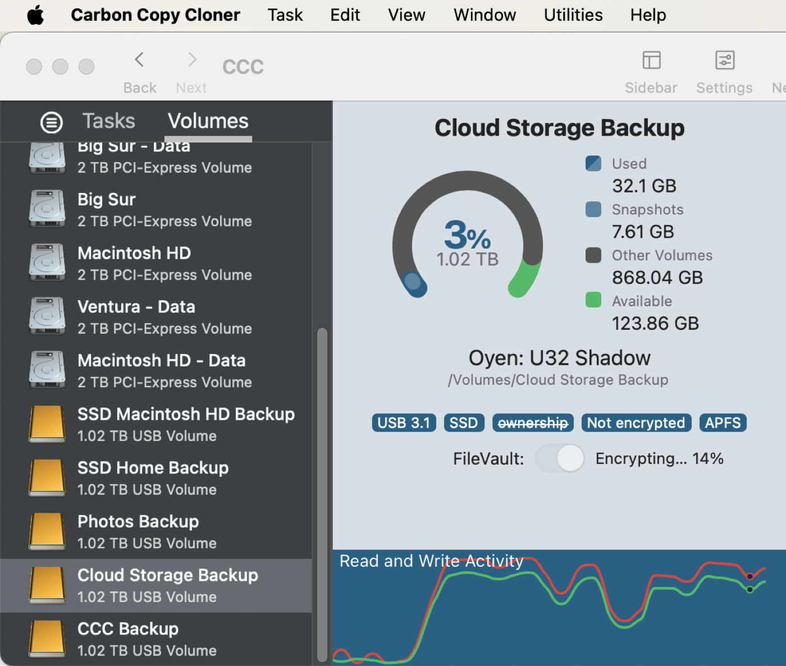Click the sidebar vertical scrollbar
The image size is (786, 666).
point(322,494)
